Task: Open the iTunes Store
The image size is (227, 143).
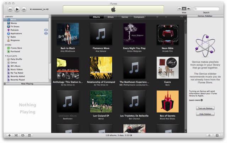Action: pyautogui.click(x=26, y=48)
